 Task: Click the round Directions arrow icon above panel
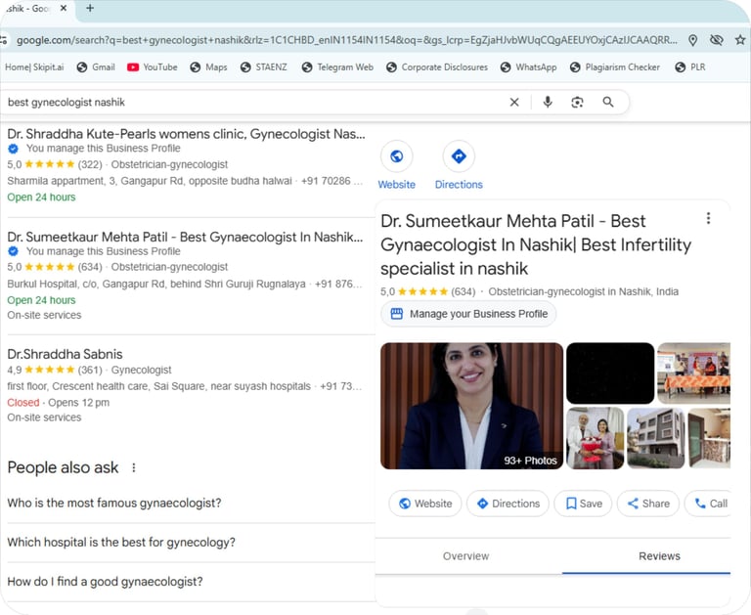coord(459,156)
